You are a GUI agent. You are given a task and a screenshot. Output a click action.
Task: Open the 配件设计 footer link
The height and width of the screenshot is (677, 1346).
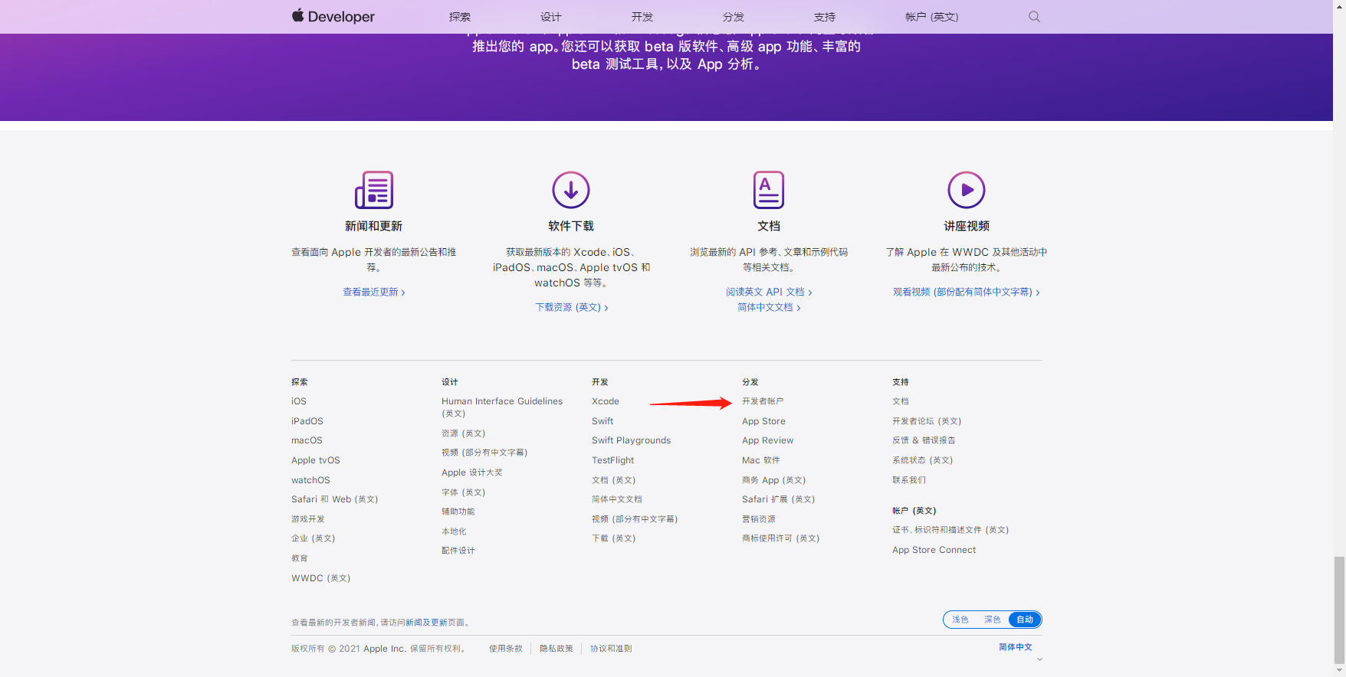coord(458,551)
